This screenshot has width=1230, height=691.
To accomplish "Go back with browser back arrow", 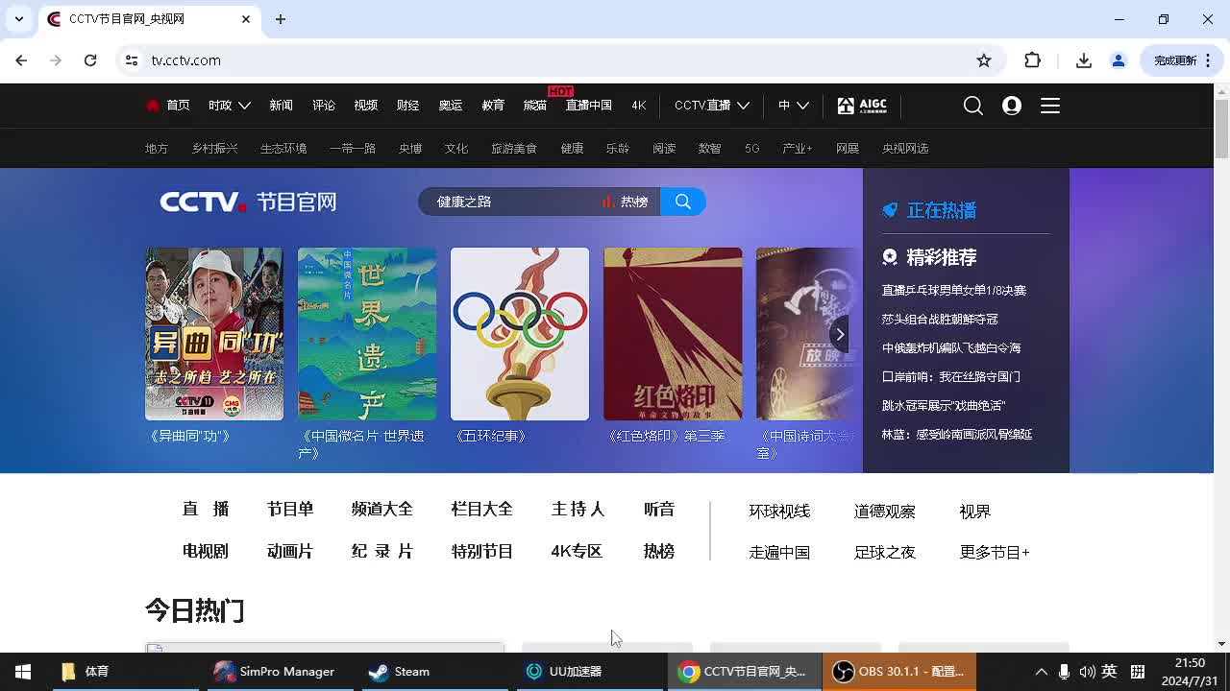I will [21, 60].
